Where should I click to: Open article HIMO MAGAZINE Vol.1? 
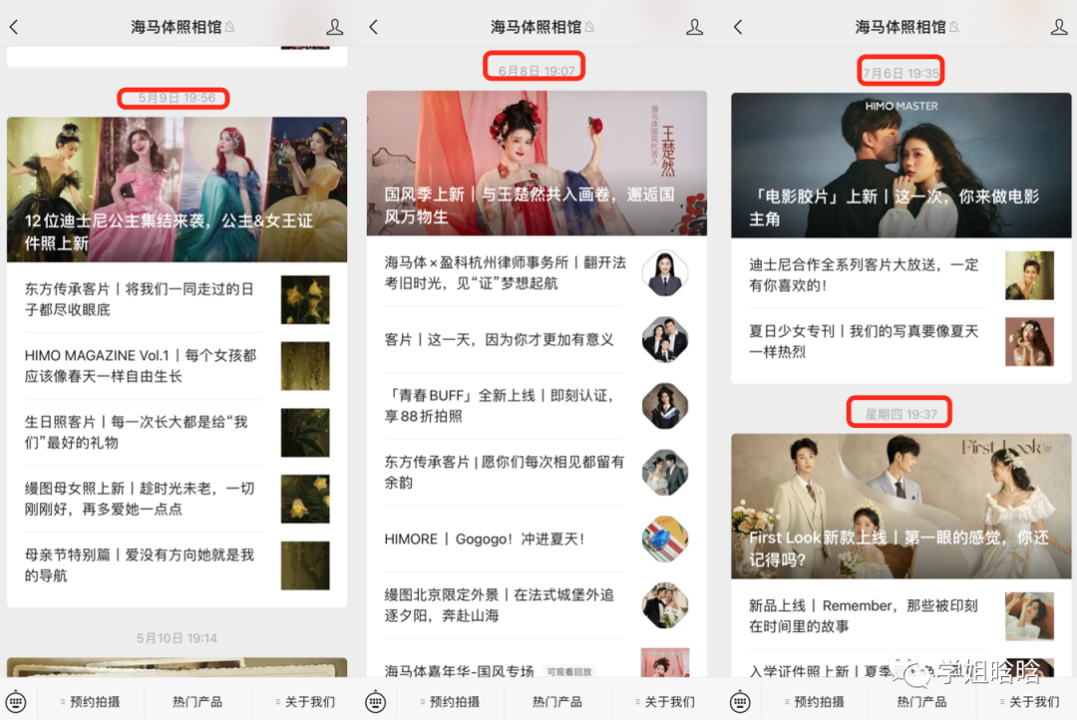(177, 366)
